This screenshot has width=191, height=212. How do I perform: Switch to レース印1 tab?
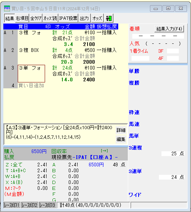12,205
